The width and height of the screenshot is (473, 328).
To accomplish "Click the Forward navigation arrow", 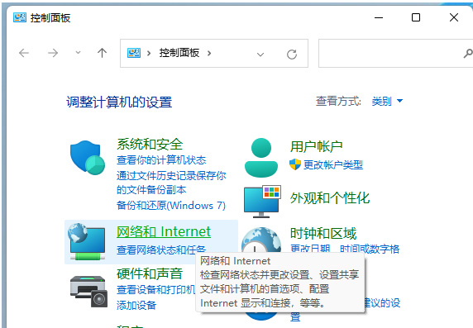I will [x=53, y=53].
